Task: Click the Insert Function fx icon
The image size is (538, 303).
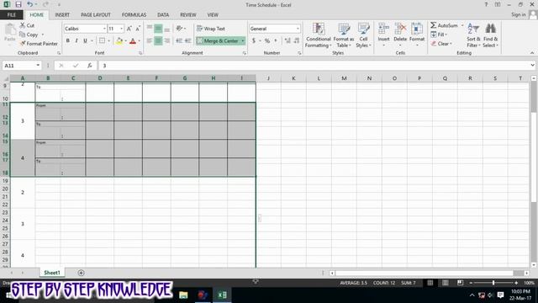Action: [x=89, y=66]
